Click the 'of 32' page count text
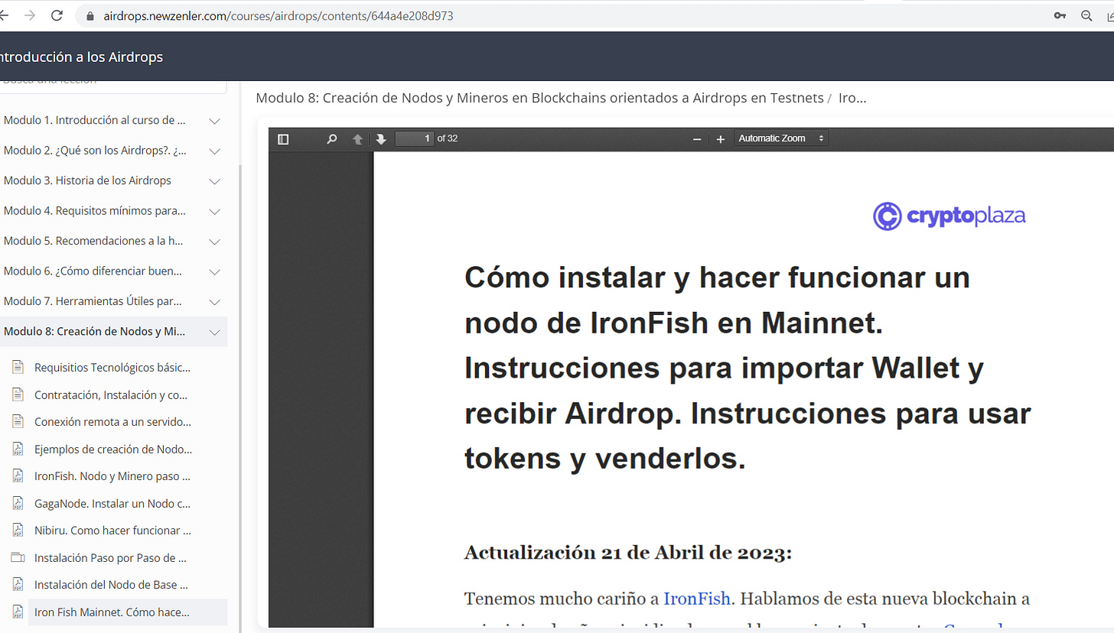The height and width of the screenshot is (633, 1114). pyautogui.click(x=448, y=138)
